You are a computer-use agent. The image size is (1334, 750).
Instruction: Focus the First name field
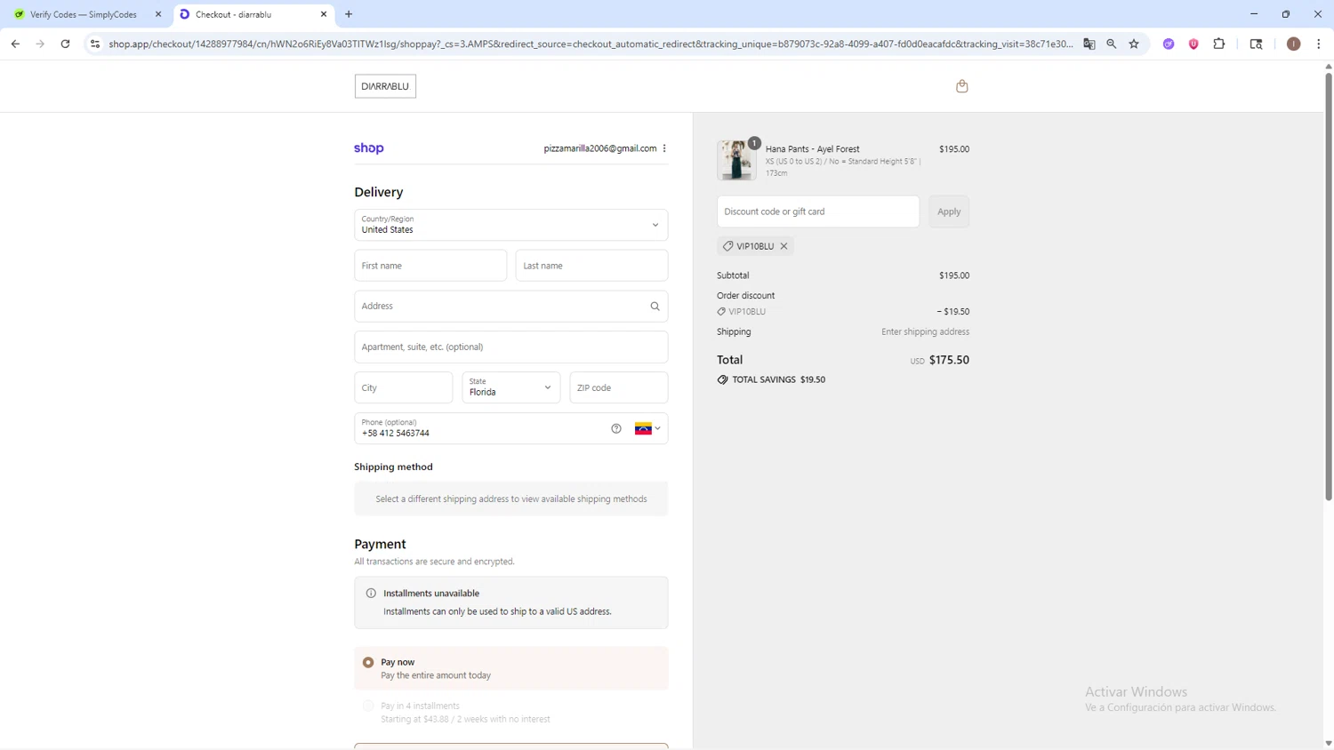(430, 266)
